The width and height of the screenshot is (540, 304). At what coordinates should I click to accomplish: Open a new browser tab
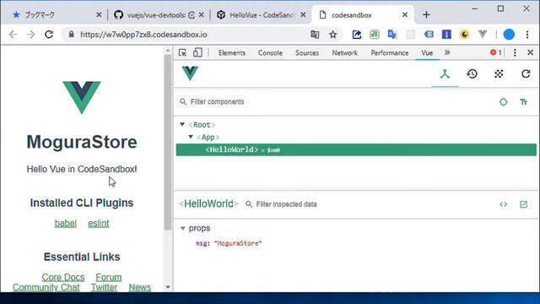click(426, 15)
